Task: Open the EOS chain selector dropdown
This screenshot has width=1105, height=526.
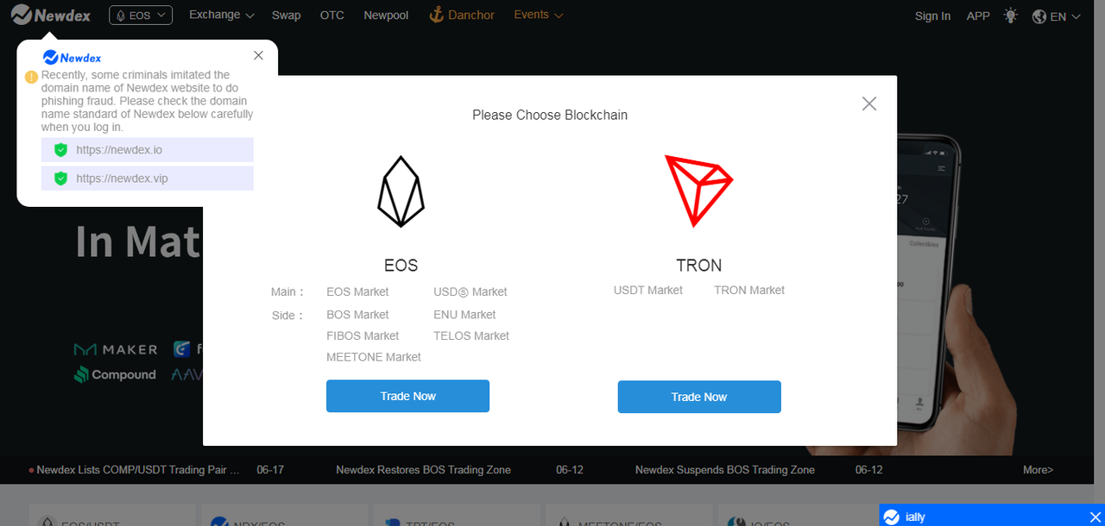Action: (141, 16)
